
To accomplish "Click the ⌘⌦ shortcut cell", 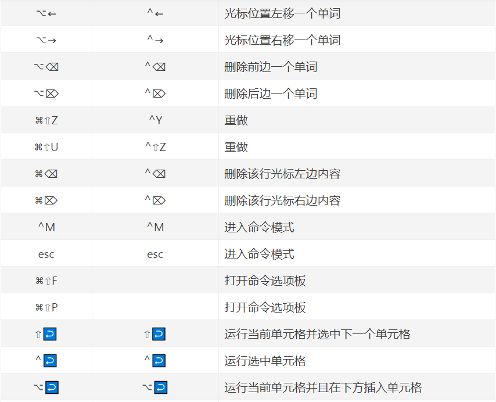I will pos(46,200).
